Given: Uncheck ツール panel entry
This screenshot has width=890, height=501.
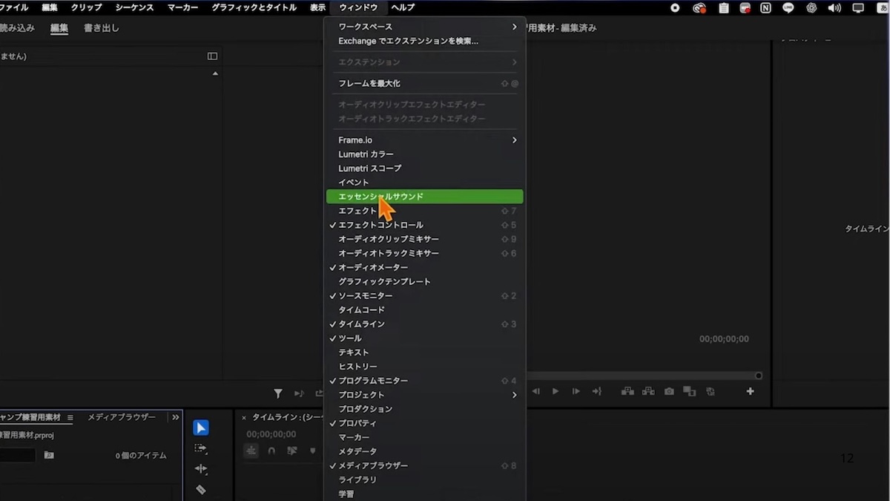Looking at the screenshot, I should (x=425, y=338).
